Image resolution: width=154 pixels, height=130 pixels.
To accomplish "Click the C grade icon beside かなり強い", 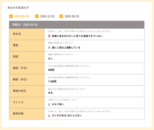I will click(x=49, y=105).
